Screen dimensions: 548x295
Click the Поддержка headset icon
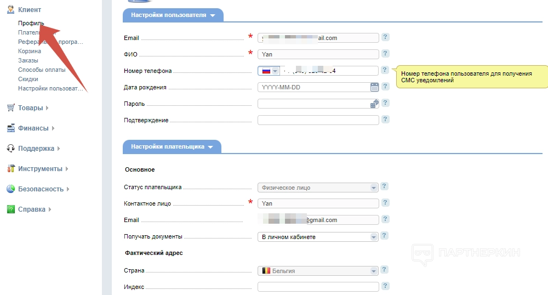point(11,148)
